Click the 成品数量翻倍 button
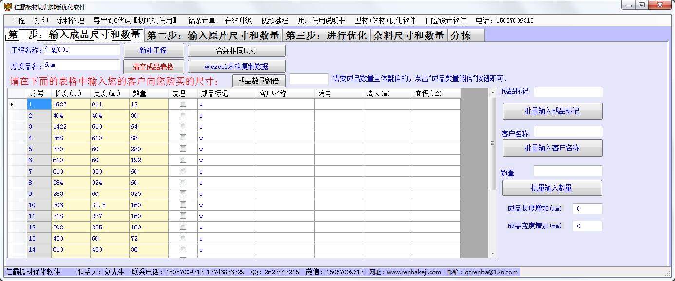The width and height of the screenshot is (675, 281). tap(259, 81)
